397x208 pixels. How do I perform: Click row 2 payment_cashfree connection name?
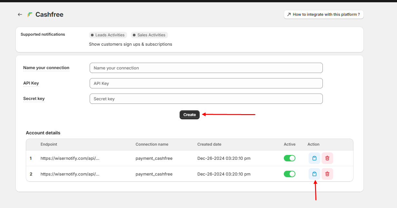154,174
